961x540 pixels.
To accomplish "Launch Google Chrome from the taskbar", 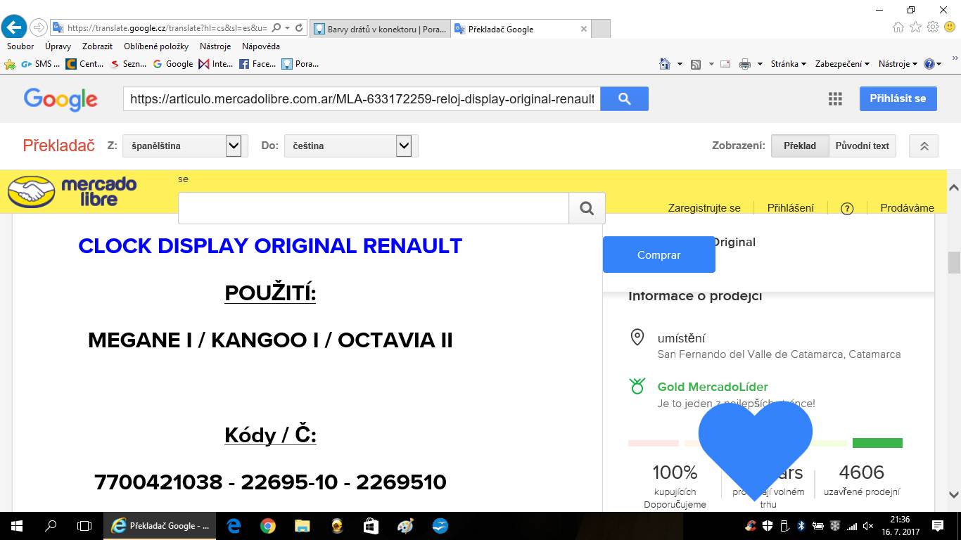I will (267, 525).
